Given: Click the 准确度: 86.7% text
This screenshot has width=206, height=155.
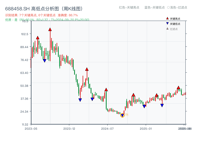Looking at the screenshot, I should (68, 15).
